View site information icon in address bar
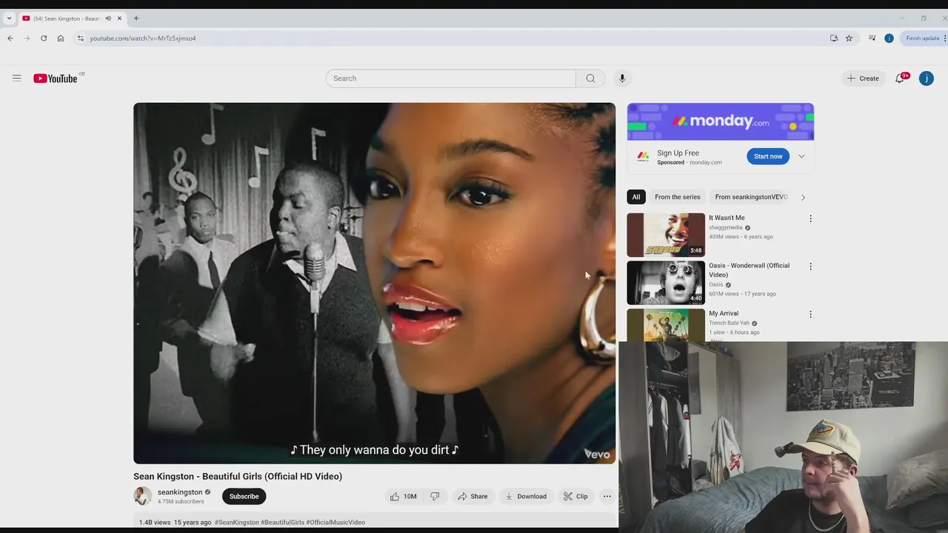Image resolution: width=948 pixels, height=533 pixels. (81, 38)
